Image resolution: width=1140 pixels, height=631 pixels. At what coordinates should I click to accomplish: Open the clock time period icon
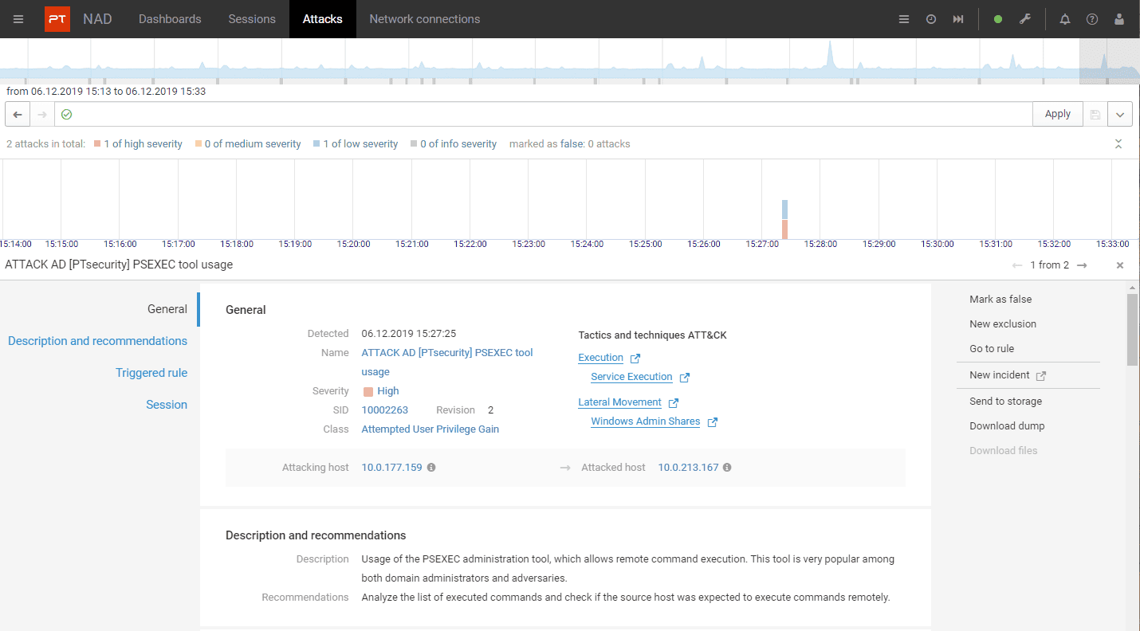[931, 19]
